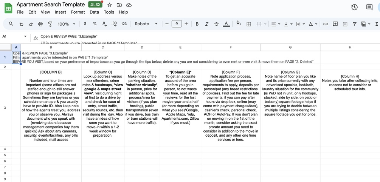Open the comments panel icon
This screenshot has width=380, height=182.
369,7
